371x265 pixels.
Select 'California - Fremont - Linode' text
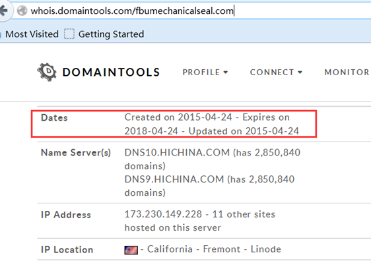214,249
